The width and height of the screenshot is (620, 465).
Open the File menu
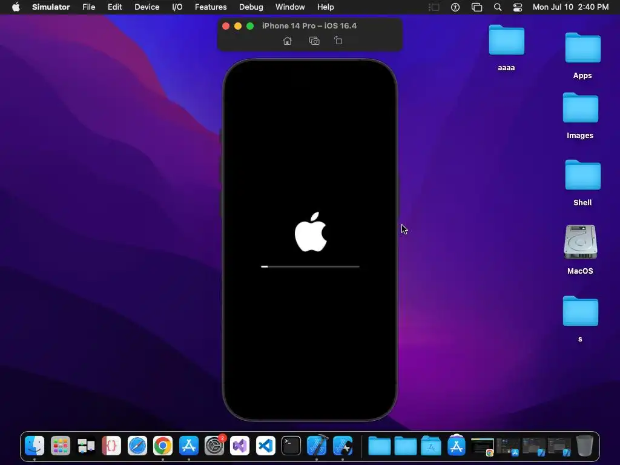tap(88, 7)
